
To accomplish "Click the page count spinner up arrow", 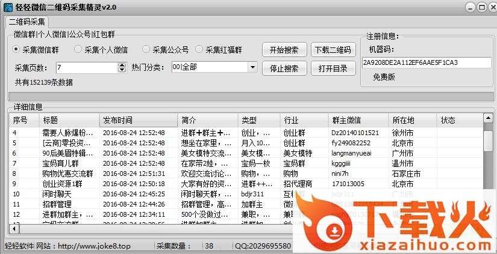I will (122, 64).
